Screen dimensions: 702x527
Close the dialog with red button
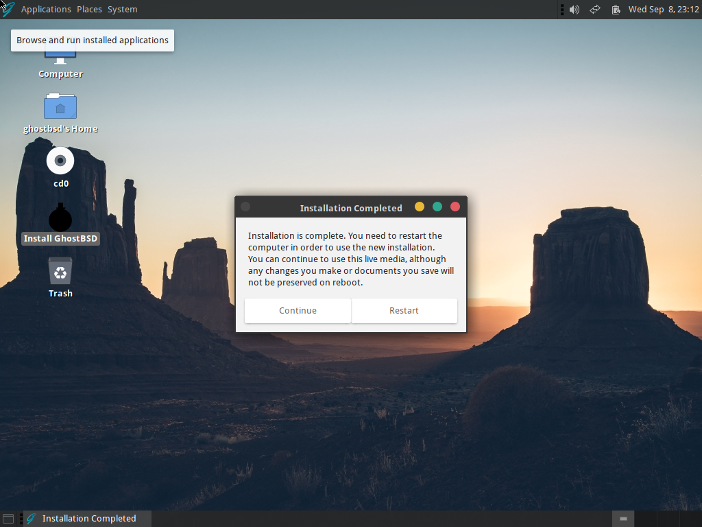455,207
